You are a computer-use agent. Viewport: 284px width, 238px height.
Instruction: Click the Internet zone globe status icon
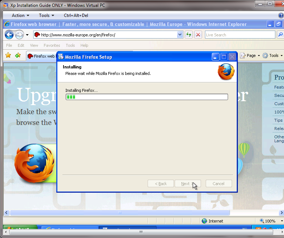point(205,221)
